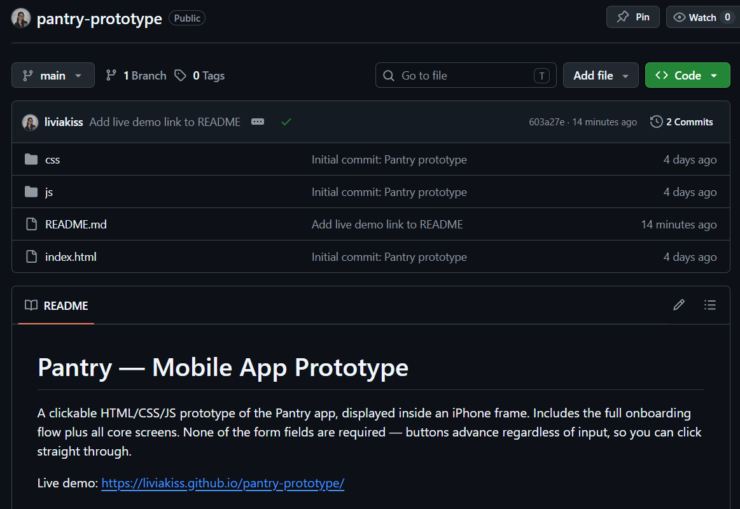Open the css folder
Screen dimensions: 740x509
pyautogui.click(x=52, y=160)
